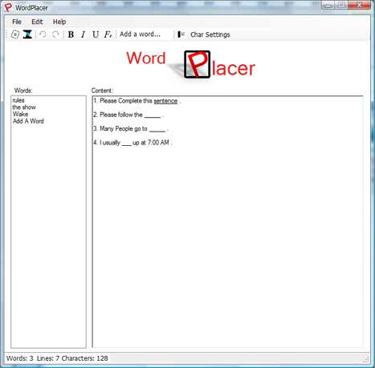Click the underlined word 'sentence' in content
Screen dimensions: 375x368
point(165,101)
